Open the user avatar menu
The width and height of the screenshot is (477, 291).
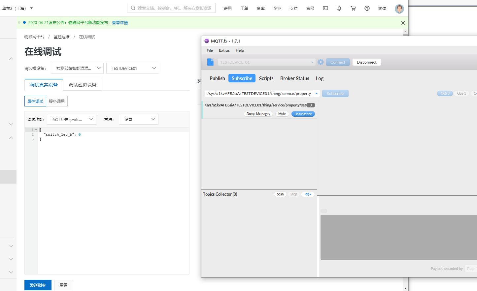399,9
